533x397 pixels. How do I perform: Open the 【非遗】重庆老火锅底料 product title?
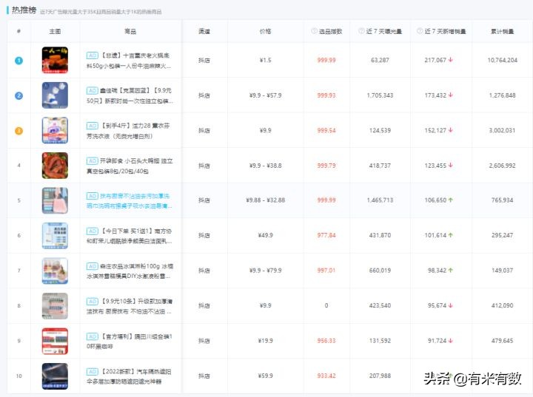pyautogui.click(x=129, y=61)
